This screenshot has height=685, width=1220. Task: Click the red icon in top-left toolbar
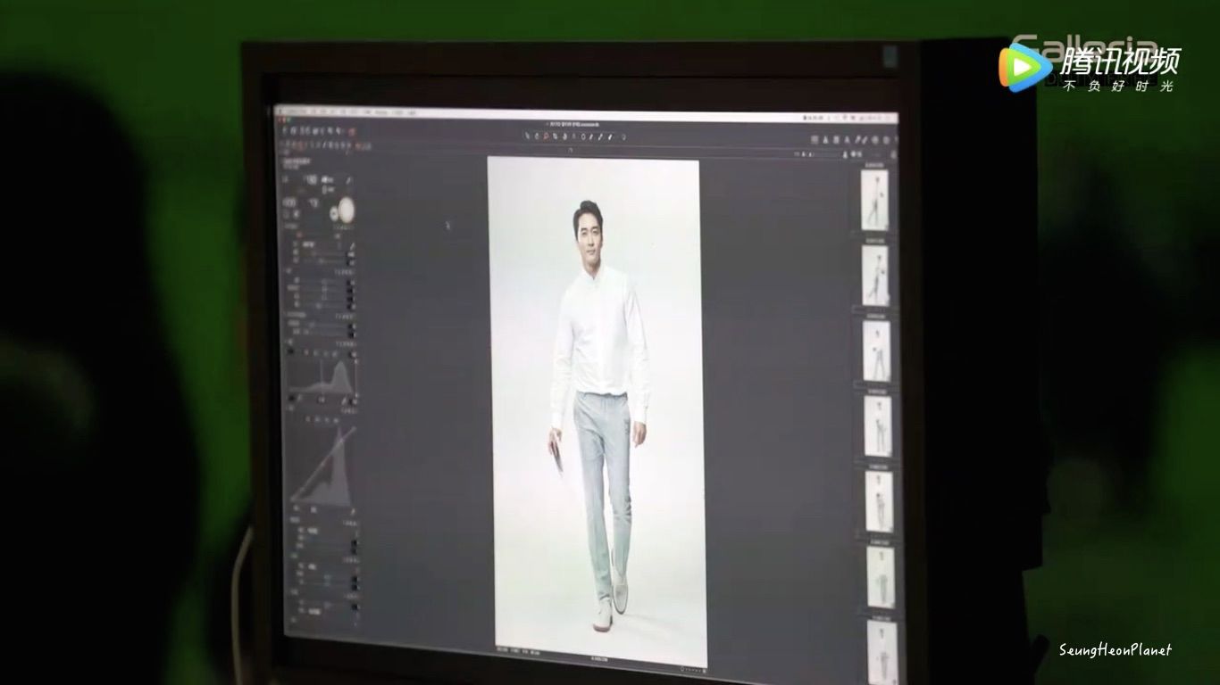click(x=353, y=132)
